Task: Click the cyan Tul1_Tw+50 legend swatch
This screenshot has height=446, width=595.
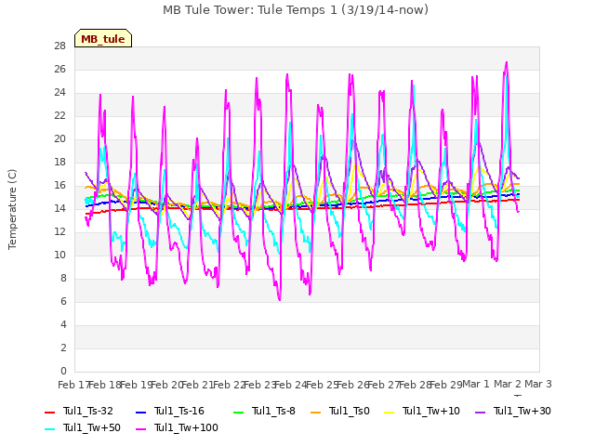Action: pyautogui.click(x=49, y=429)
